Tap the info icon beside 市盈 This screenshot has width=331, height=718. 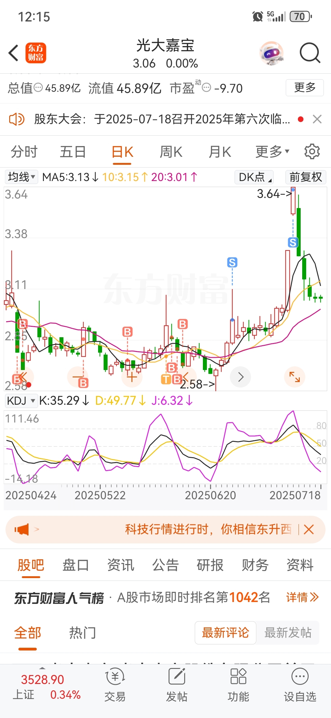click(207, 88)
